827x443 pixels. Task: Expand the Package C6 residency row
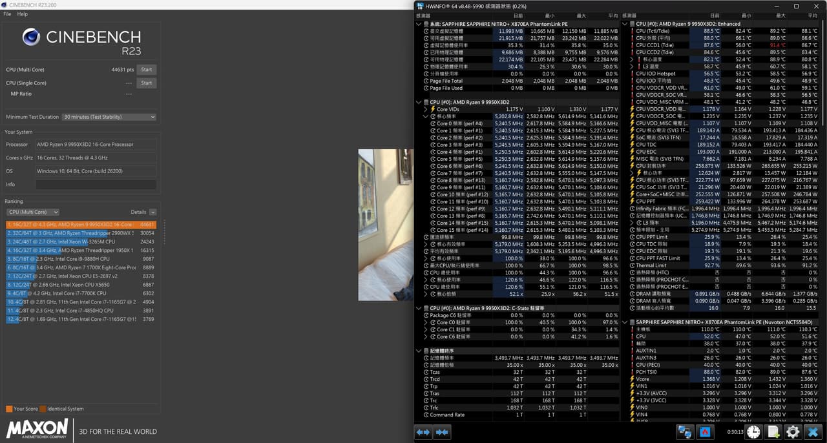[425, 315]
